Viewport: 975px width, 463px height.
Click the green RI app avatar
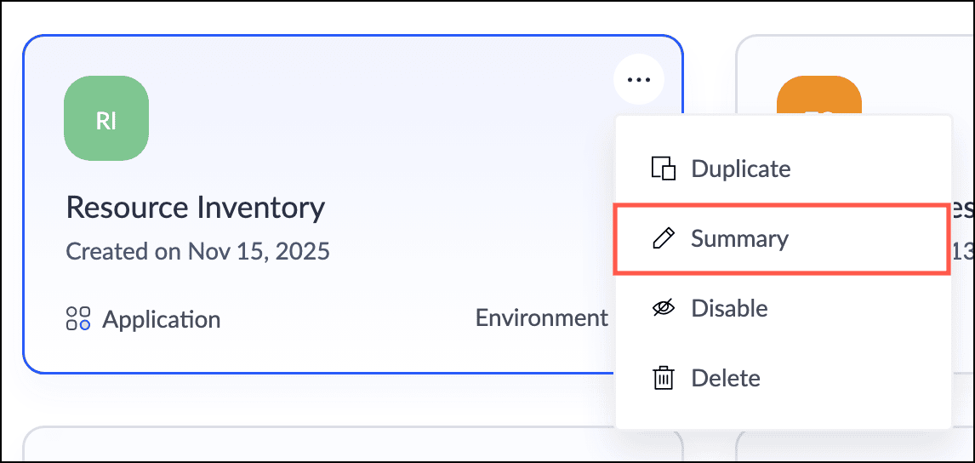pyautogui.click(x=106, y=118)
